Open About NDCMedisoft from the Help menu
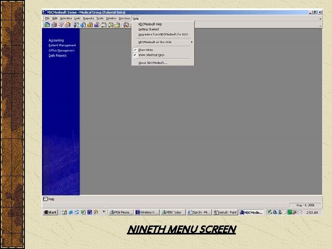 tap(163, 63)
